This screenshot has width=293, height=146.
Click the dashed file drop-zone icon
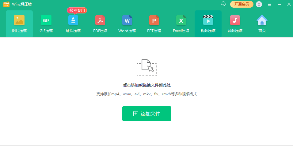point(146,68)
